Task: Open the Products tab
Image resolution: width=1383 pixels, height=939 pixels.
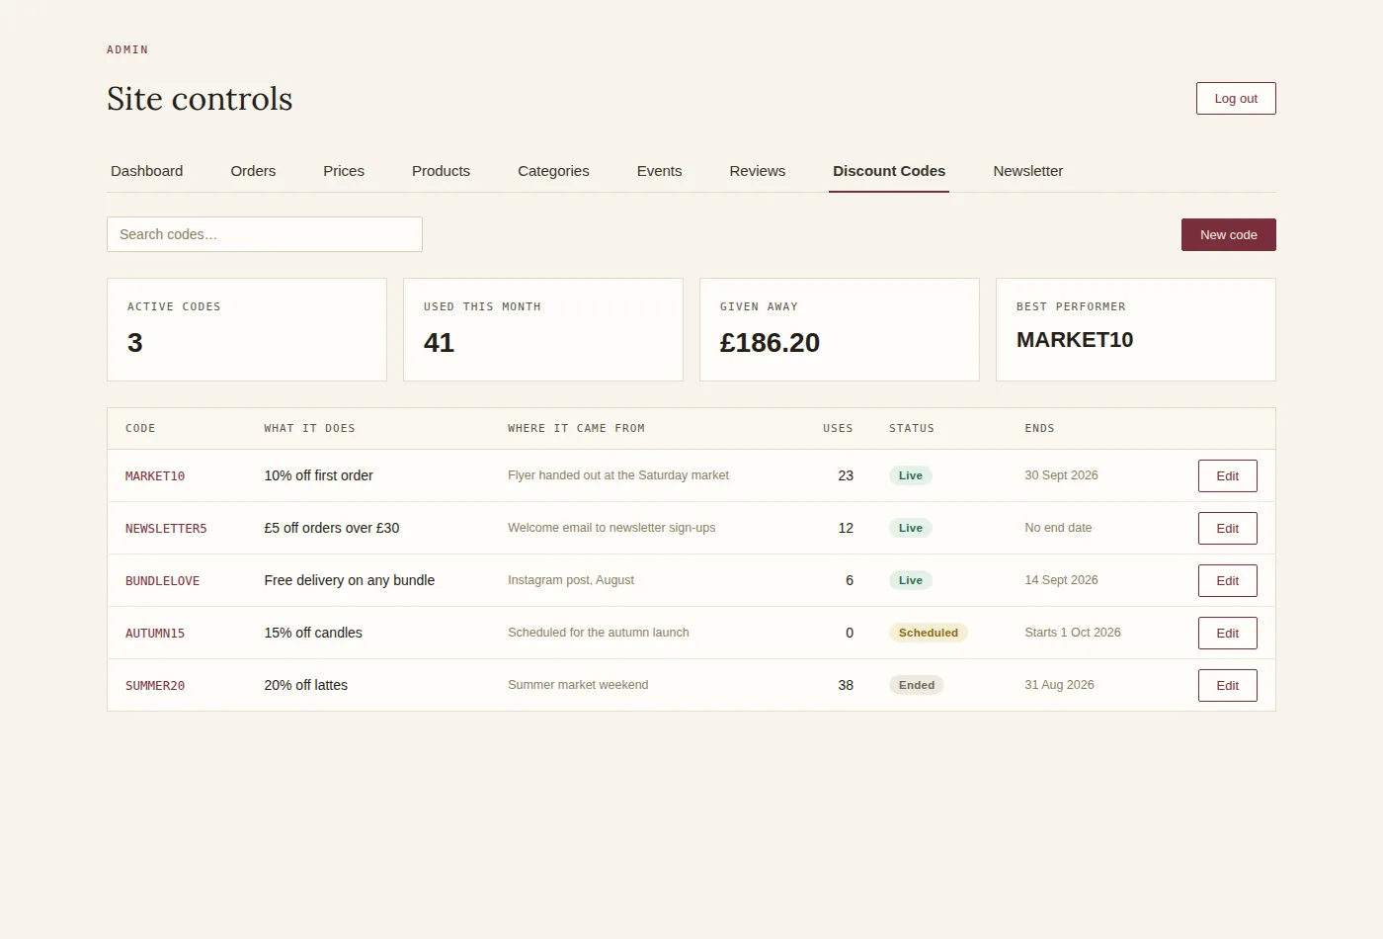Action: (x=441, y=171)
